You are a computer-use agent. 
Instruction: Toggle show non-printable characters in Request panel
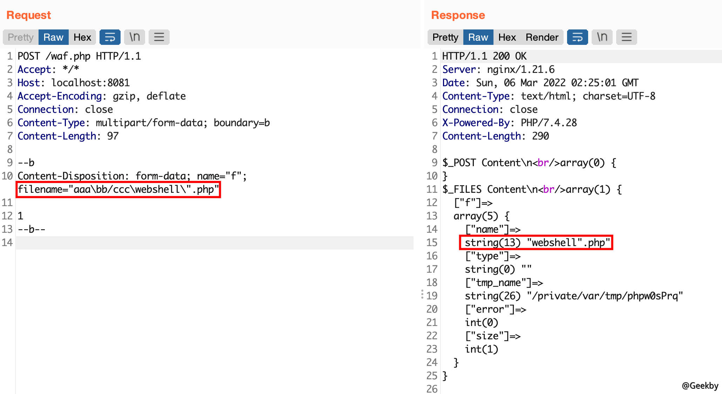[x=135, y=37]
